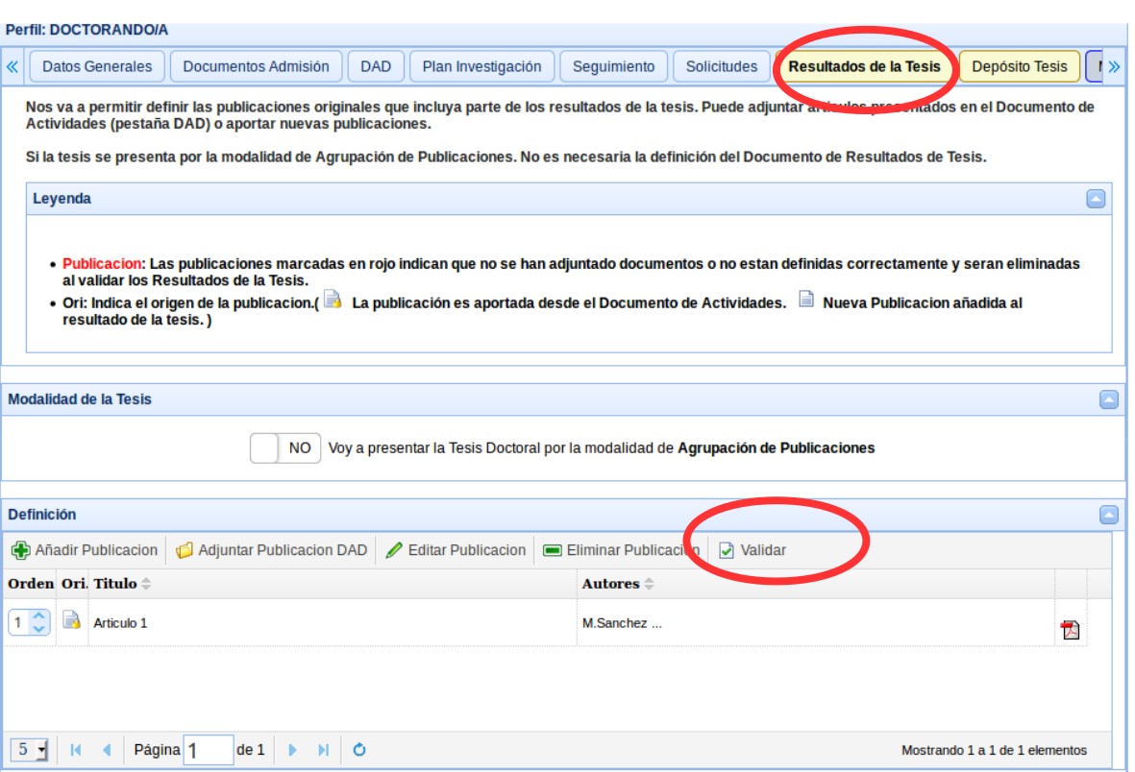Collapse the Modalidad de la Tesis panel
The image size is (1135, 772).
pos(1108,399)
